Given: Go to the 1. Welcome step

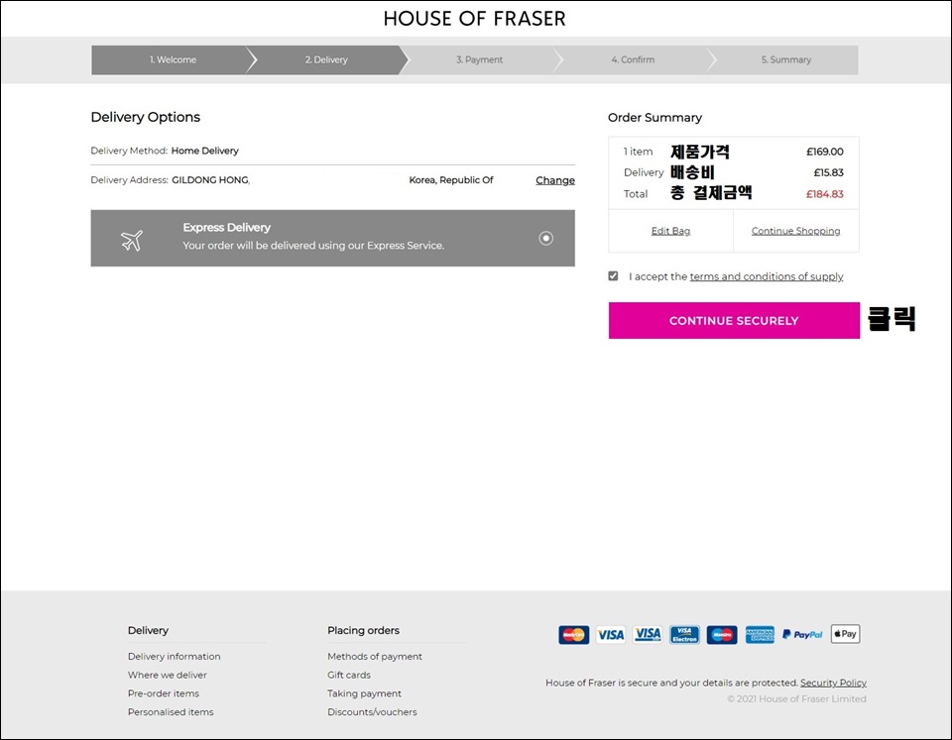Looking at the screenshot, I should [173, 59].
